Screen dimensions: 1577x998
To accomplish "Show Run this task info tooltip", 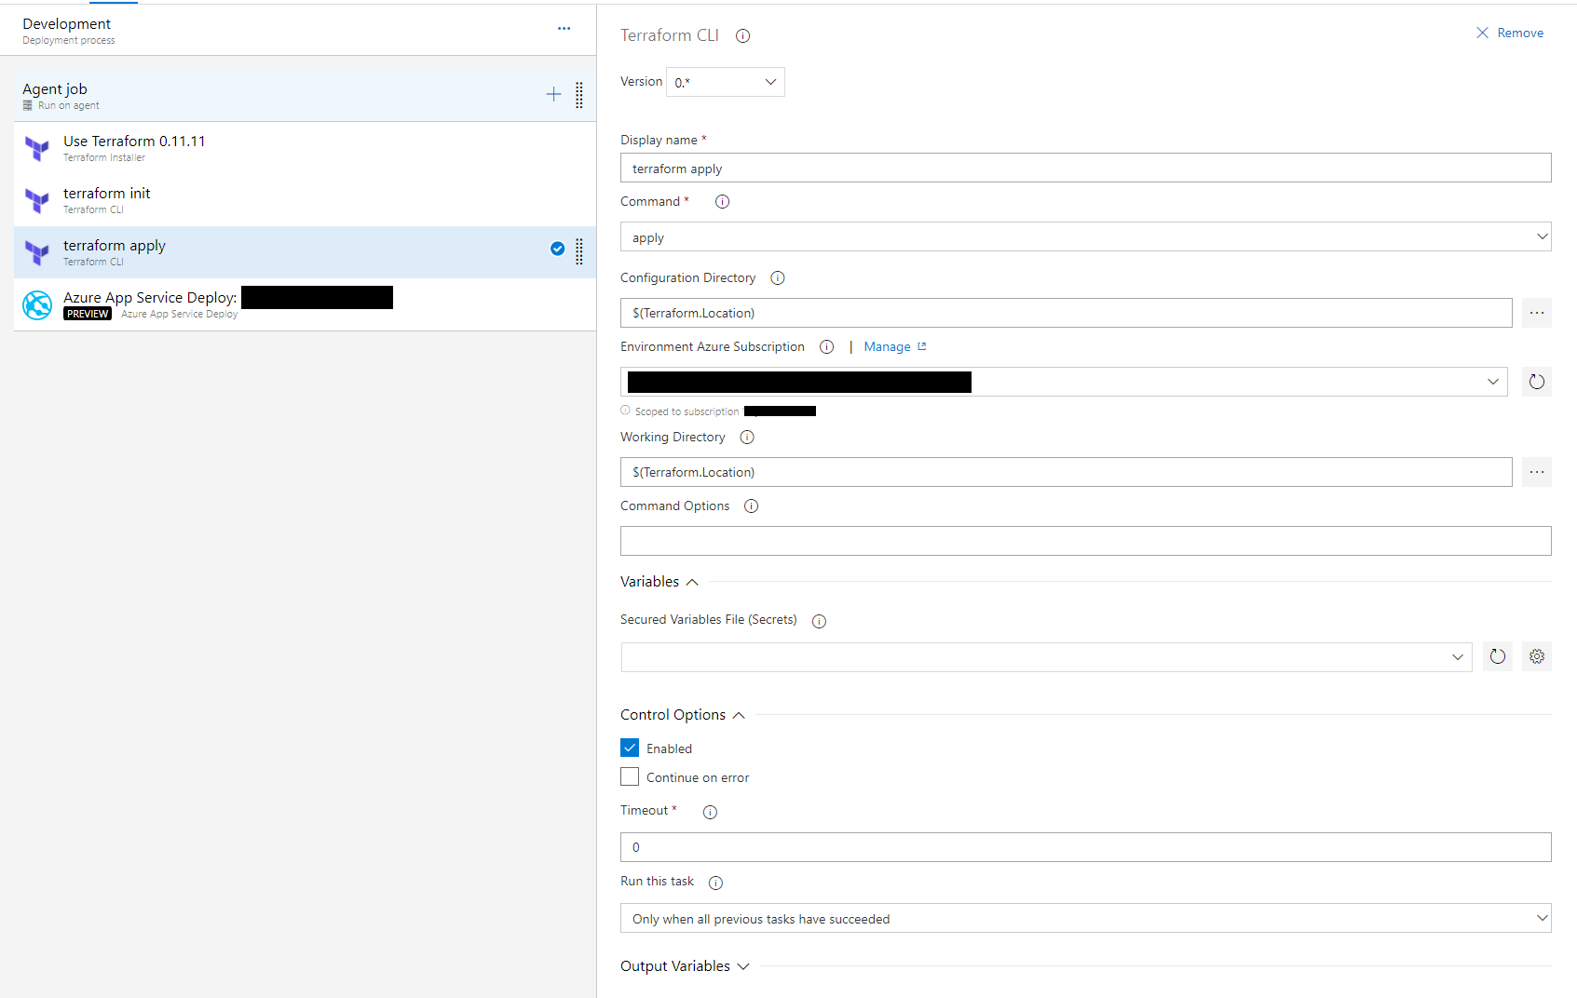I will click(715, 883).
